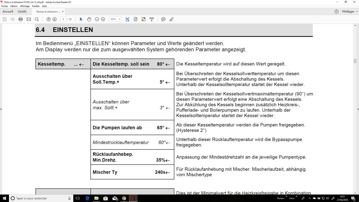This screenshot has height=202, width=359.
Task: Add a comment note icon
Action: point(164,19)
